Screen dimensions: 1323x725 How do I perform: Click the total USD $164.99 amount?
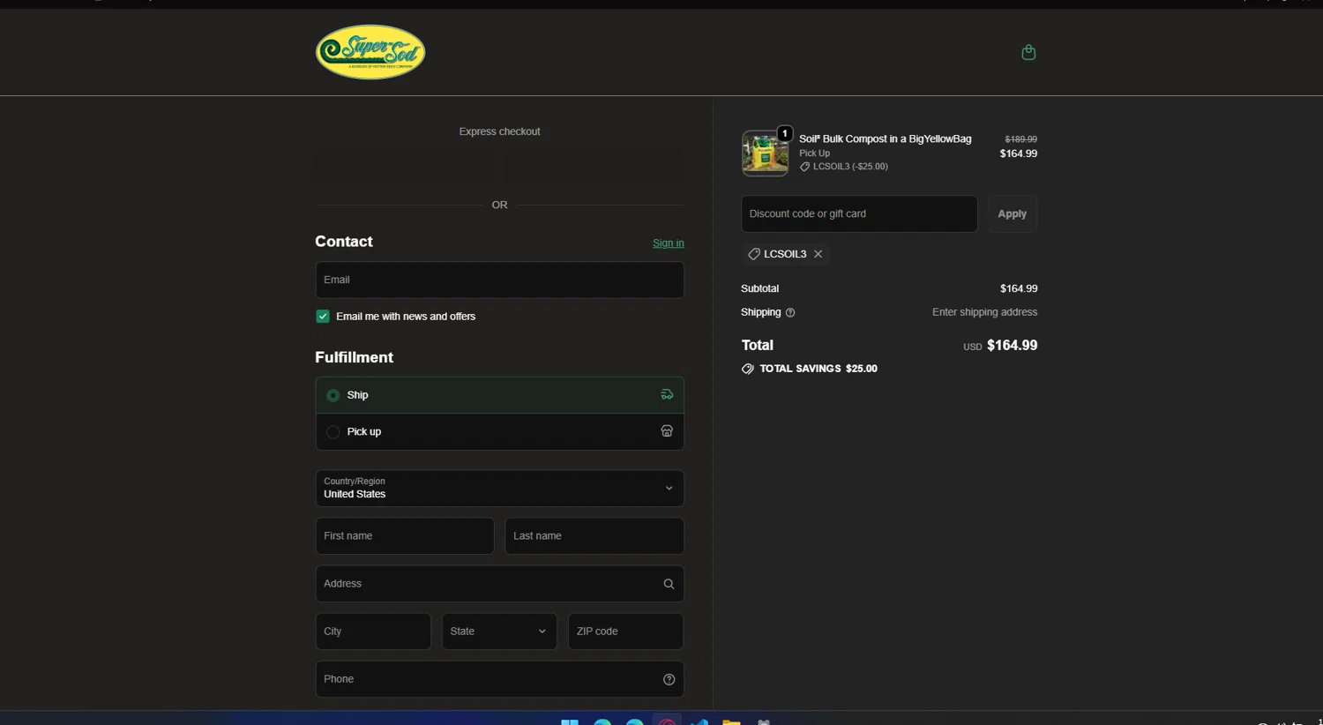[1000, 346]
